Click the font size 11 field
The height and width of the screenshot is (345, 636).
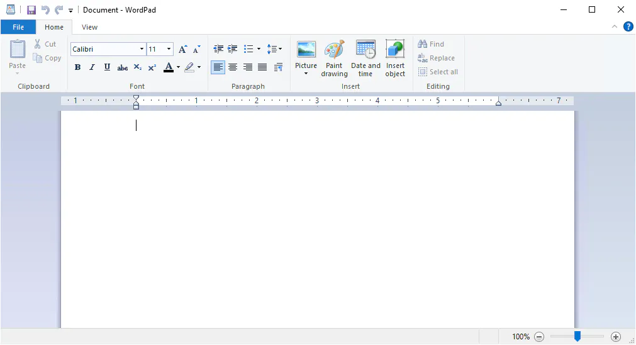click(156, 49)
